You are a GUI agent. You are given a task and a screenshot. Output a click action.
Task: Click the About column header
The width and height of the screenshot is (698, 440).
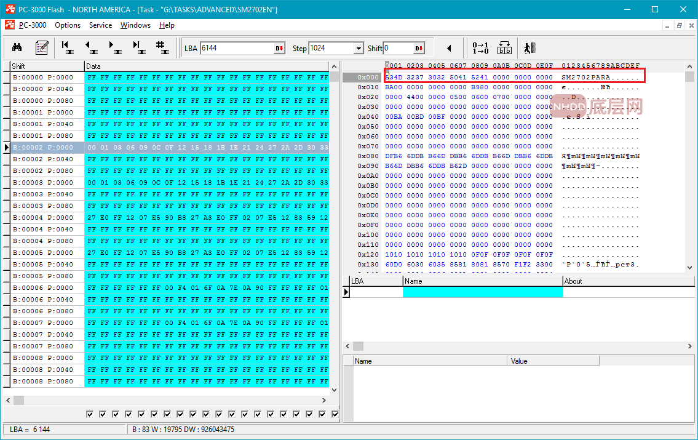[628, 281]
